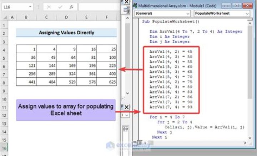
Task: Click the code window split bar handle
Action: coord(250,19)
